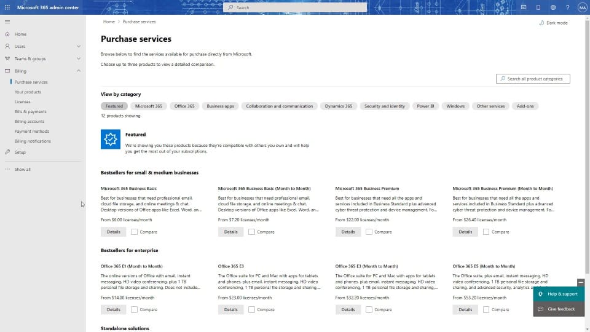590x332 pixels.
Task: Open Purchase services in Billing menu
Action: point(31,82)
